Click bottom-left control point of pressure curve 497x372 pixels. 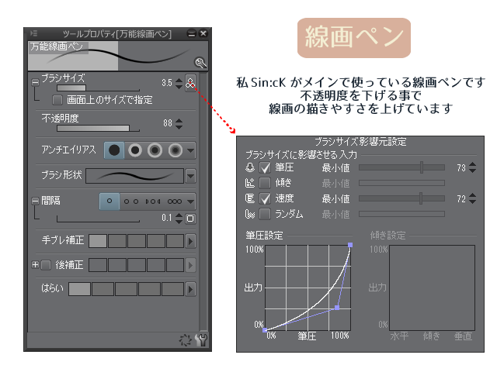265,330
